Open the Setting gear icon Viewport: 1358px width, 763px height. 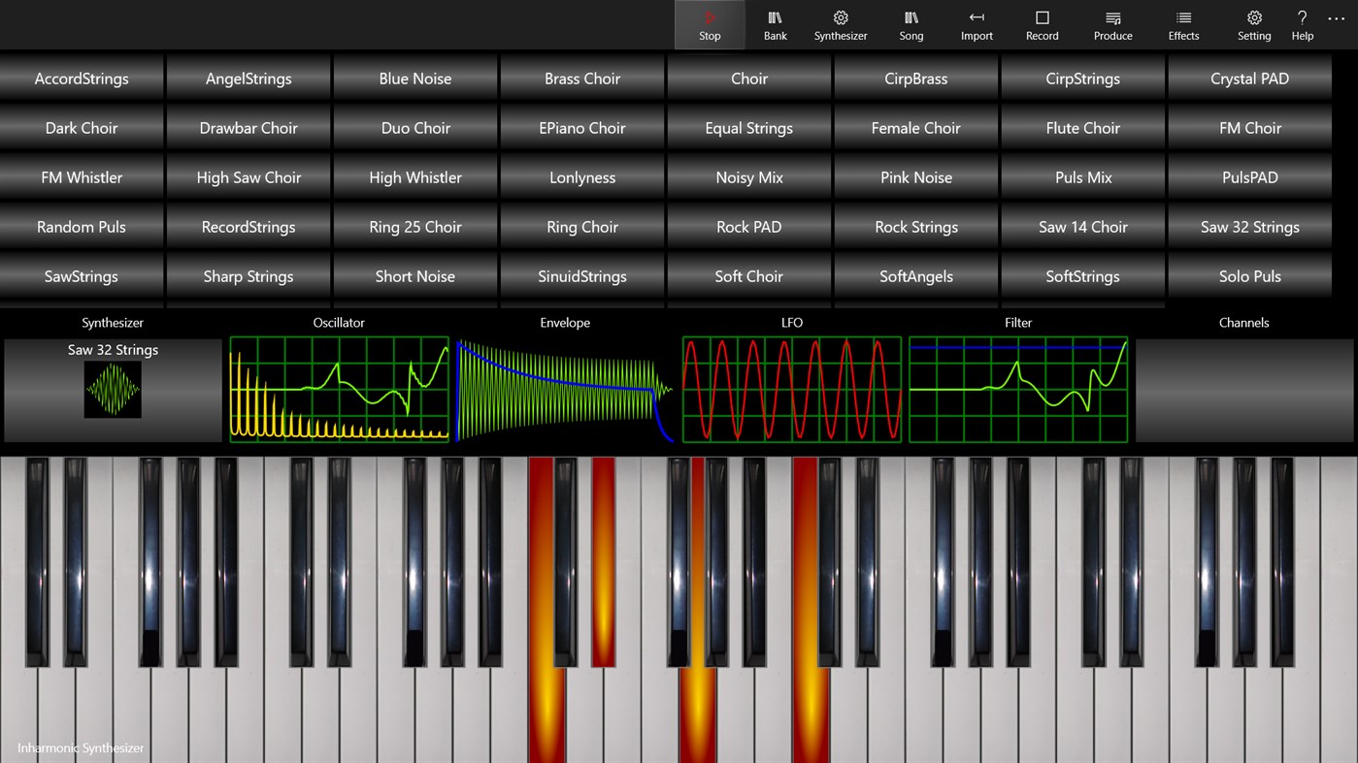(1253, 24)
